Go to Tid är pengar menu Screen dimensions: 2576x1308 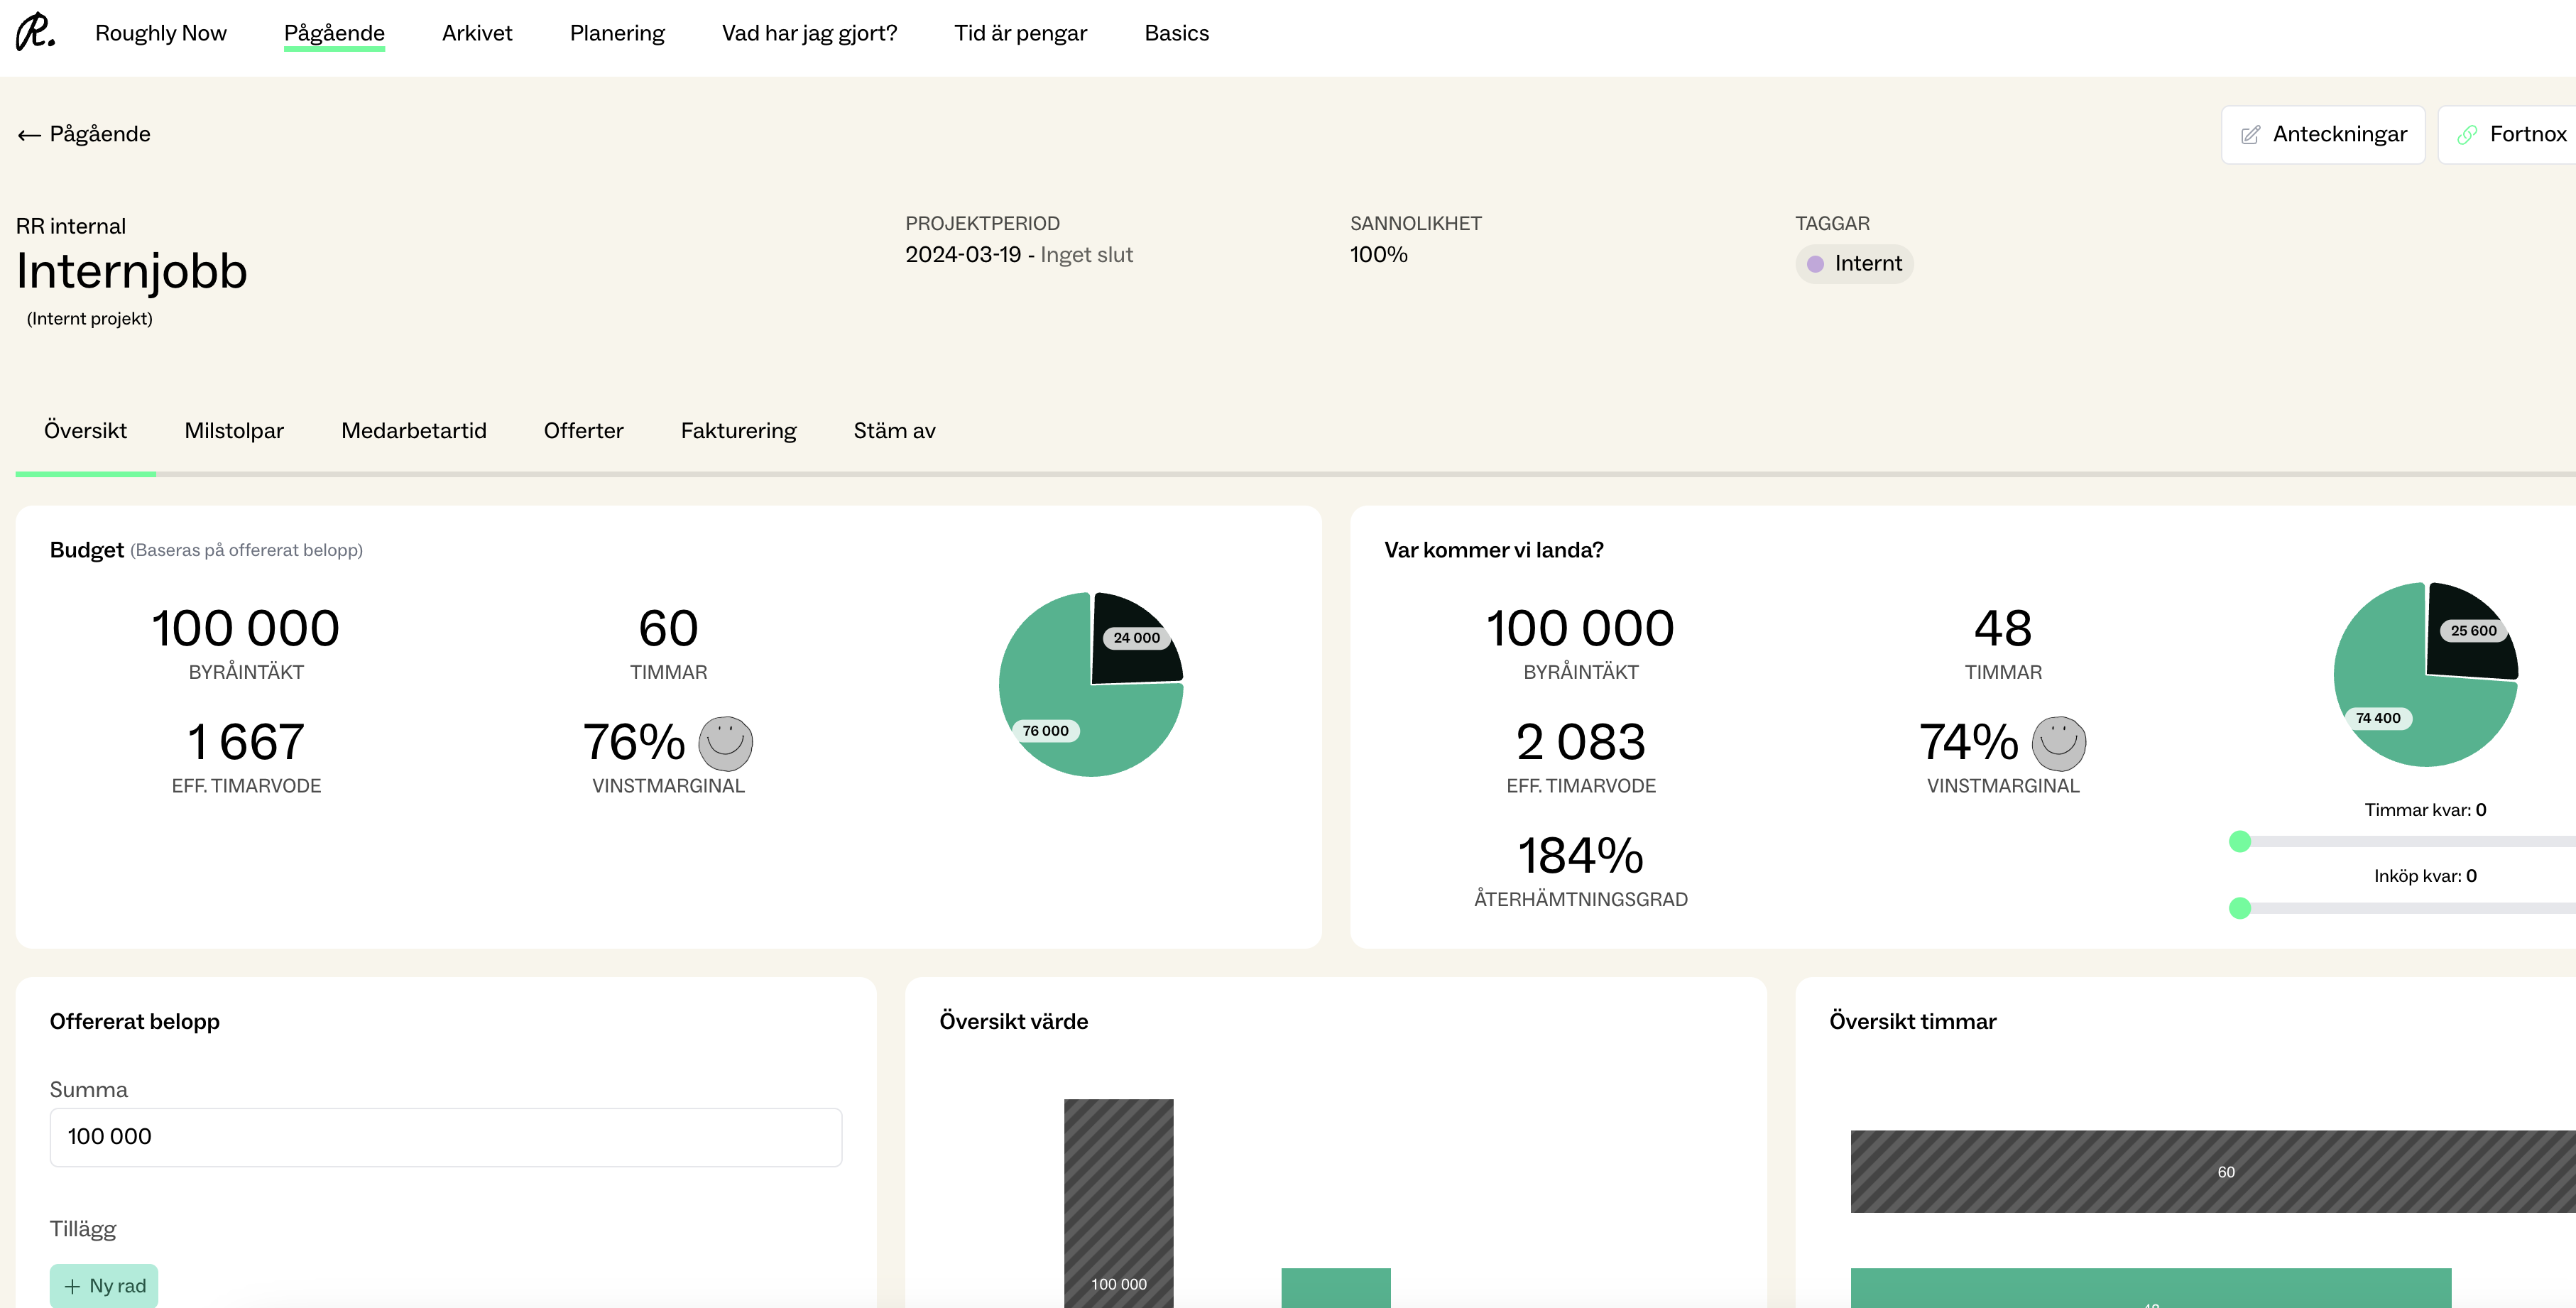click(1020, 33)
